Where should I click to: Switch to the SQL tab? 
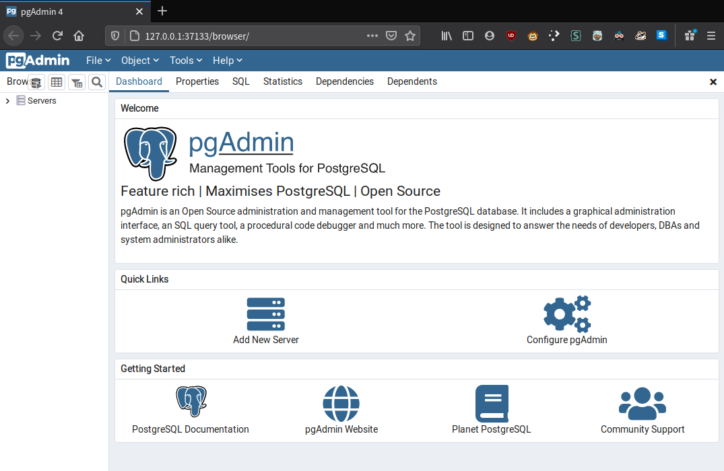(x=240, y=81)
